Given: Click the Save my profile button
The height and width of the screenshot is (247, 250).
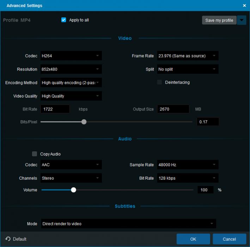Looking at the screenshot, I should (219, 20).
